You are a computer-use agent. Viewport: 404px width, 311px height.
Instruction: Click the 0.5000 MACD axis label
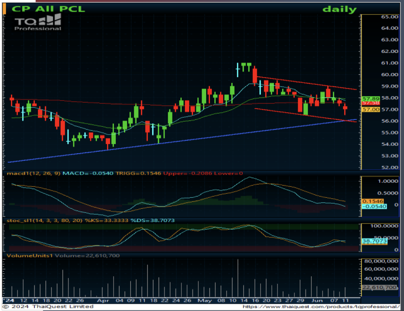pos(388,193)
